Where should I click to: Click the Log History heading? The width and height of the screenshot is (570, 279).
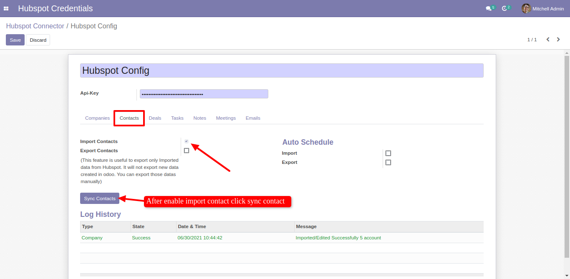pyautogui.click(x=101, y=214)
